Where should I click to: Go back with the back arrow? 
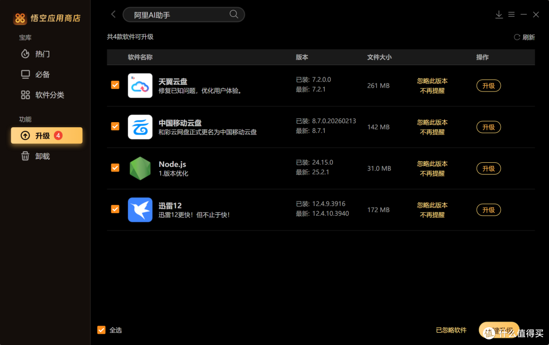113,14
